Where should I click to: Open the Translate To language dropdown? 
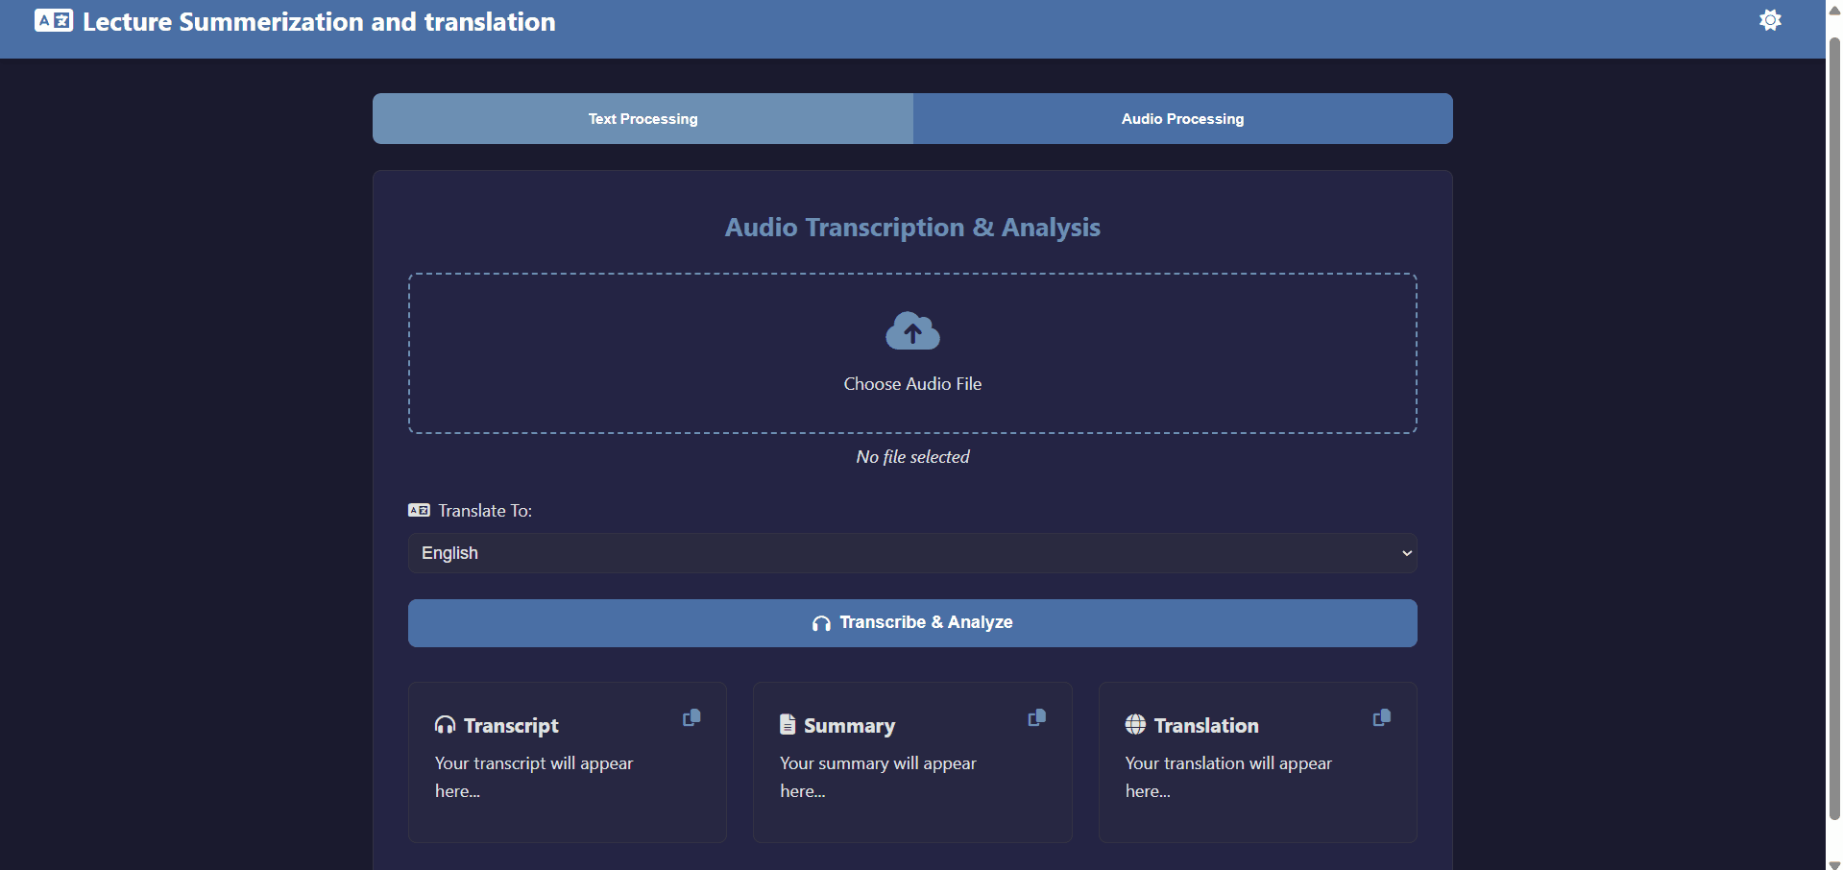click(912, 553)
